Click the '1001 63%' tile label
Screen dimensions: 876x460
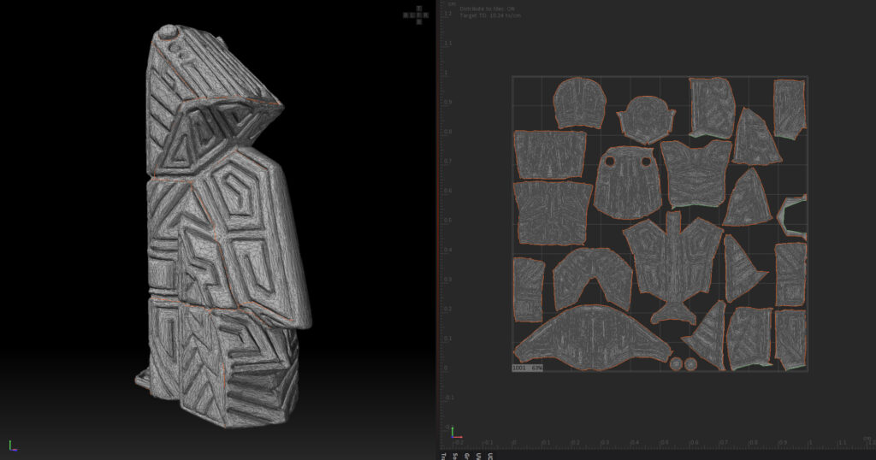click(527, 368)
